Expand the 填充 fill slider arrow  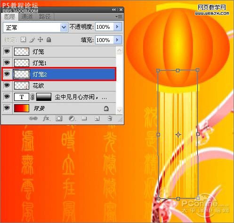pos(117,40)
